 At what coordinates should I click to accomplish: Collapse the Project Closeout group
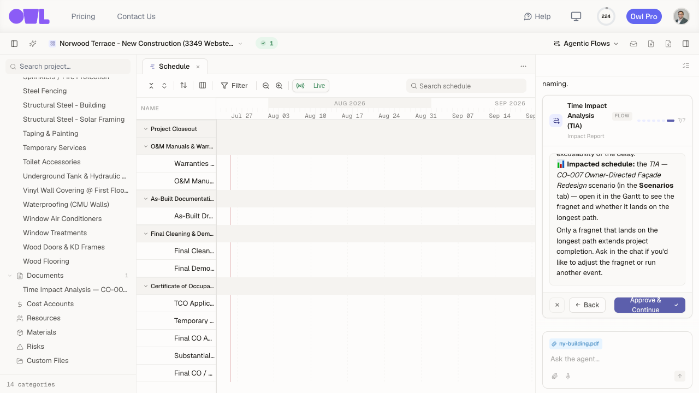[146, 129]
